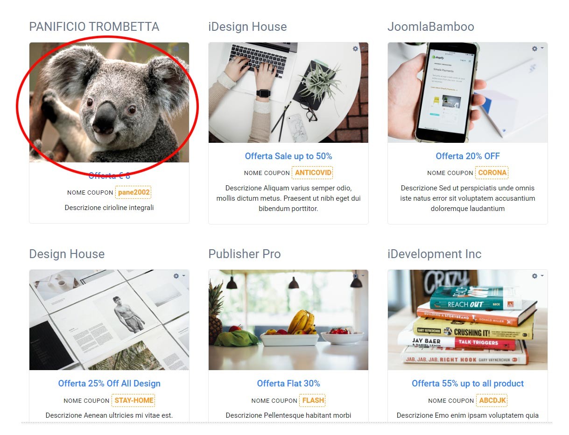Open gear menu on JoomlaBamboo card
This screenshot has height=435, width=569.
click(537, 49)
